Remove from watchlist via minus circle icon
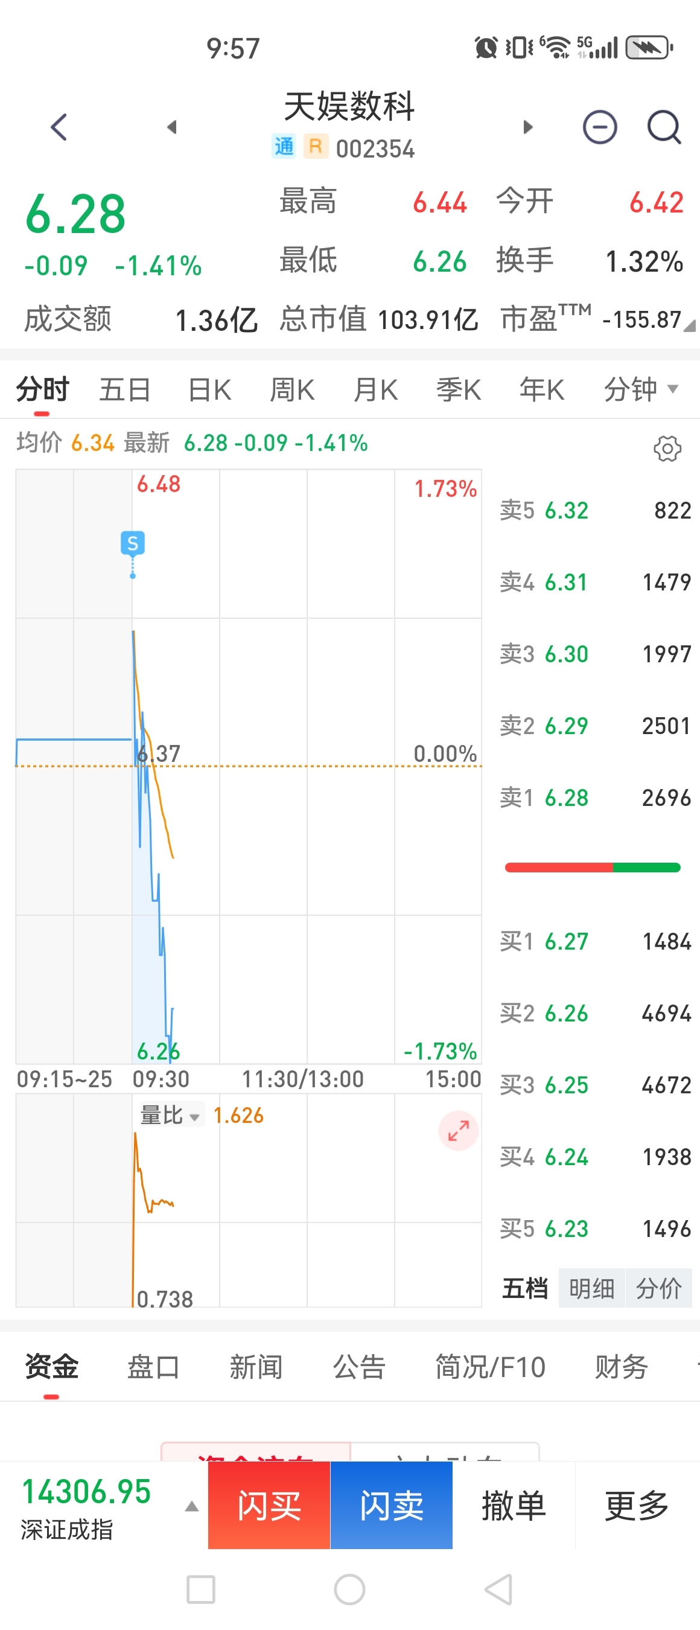 [599, 127]
